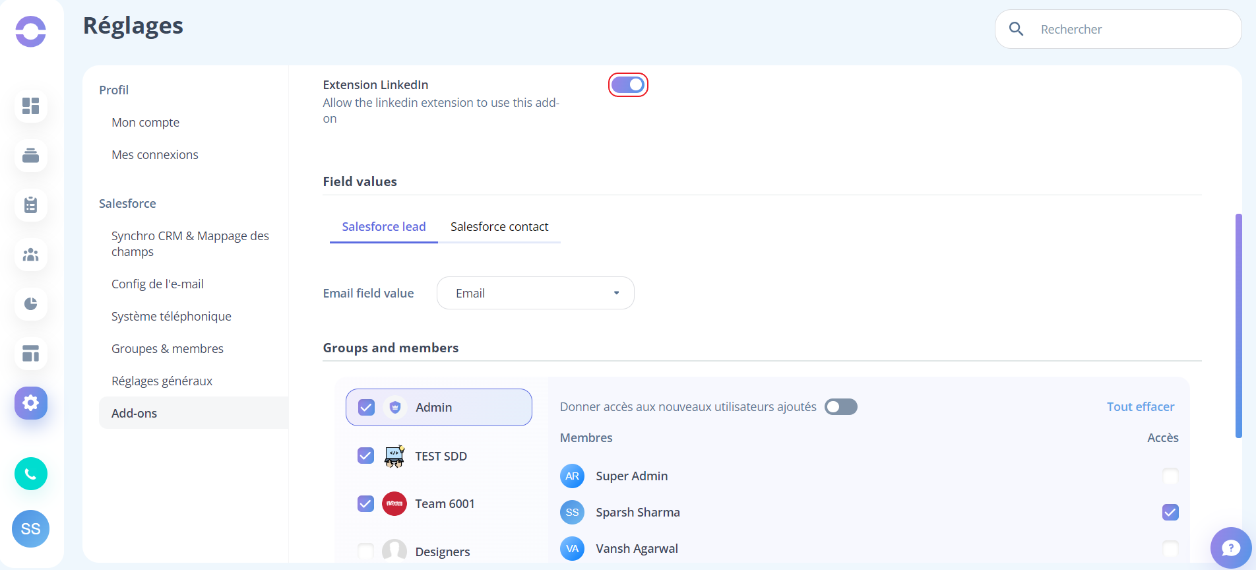Click Vansh Agarwal's VA avatar
1256x570 pixels.
(x=572, y=549)
